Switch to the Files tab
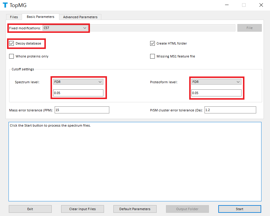 click(14, 17)
